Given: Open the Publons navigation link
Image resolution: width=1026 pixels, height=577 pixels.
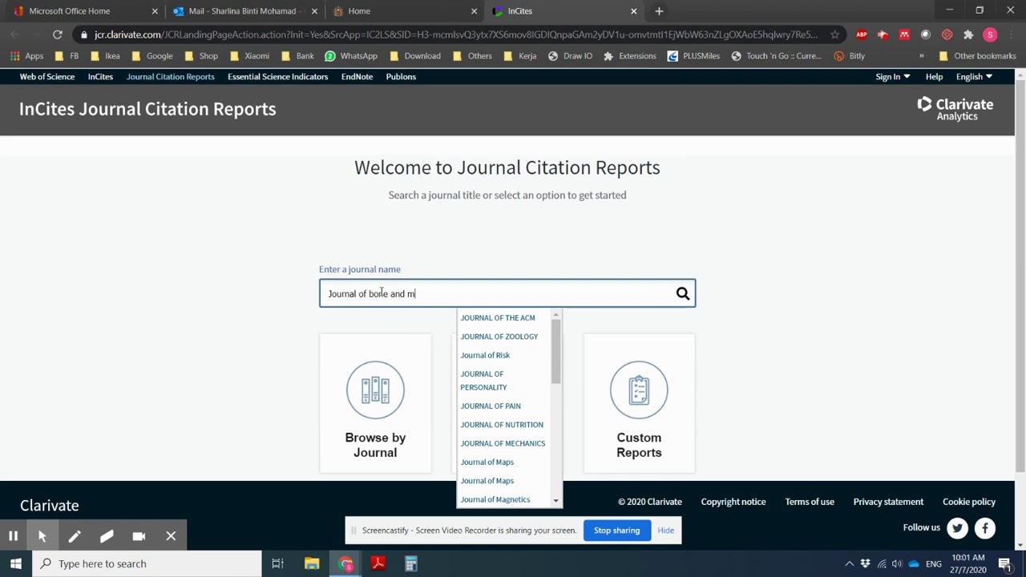Looking at the screenshot, I should coord(401,77).
